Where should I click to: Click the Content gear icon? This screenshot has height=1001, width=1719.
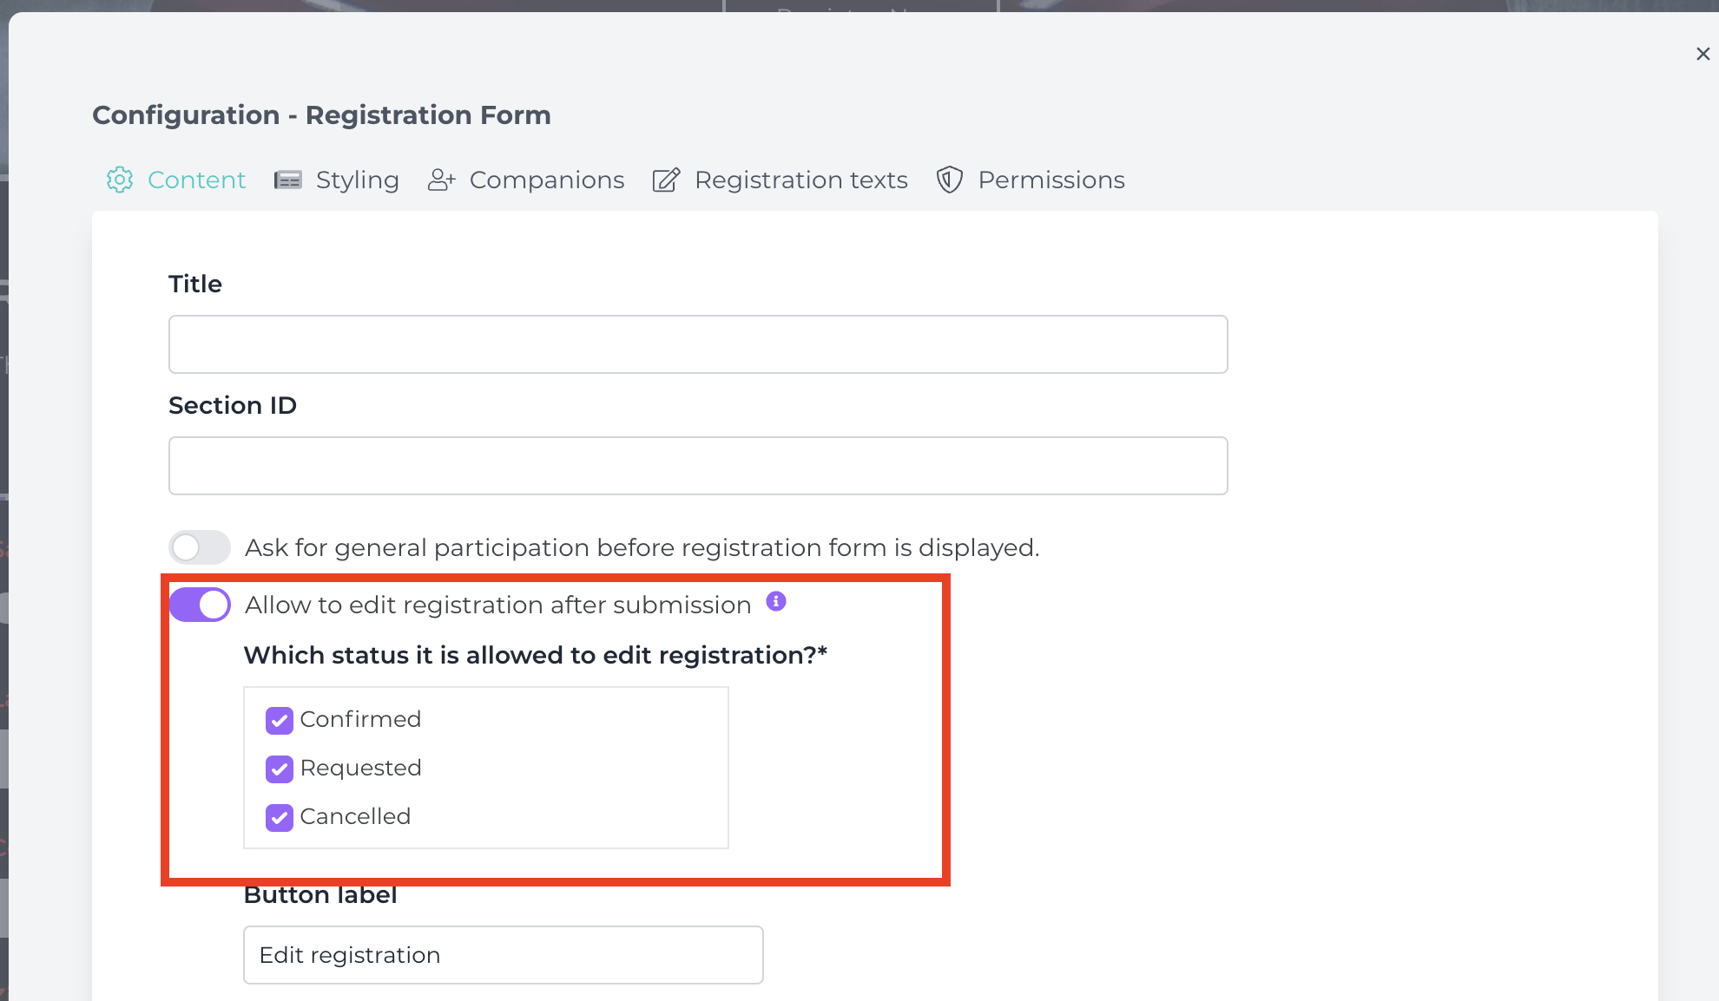(120, 180)
